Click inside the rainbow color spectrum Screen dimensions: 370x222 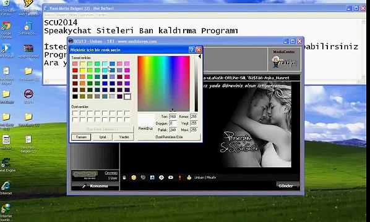click(163, 83)
